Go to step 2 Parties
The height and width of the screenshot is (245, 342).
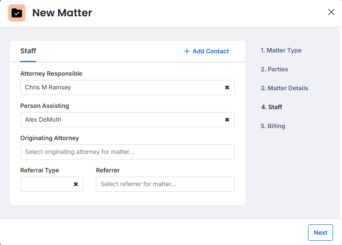pos(274,69)
